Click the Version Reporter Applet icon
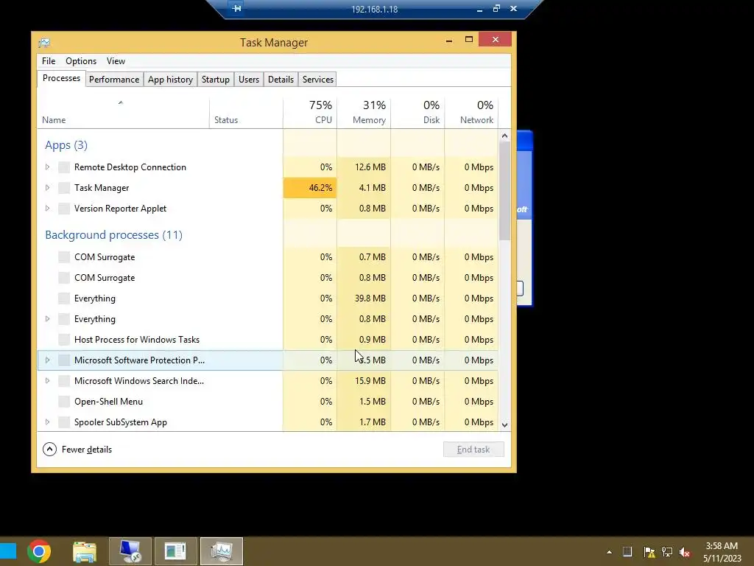 pos(64,209)
